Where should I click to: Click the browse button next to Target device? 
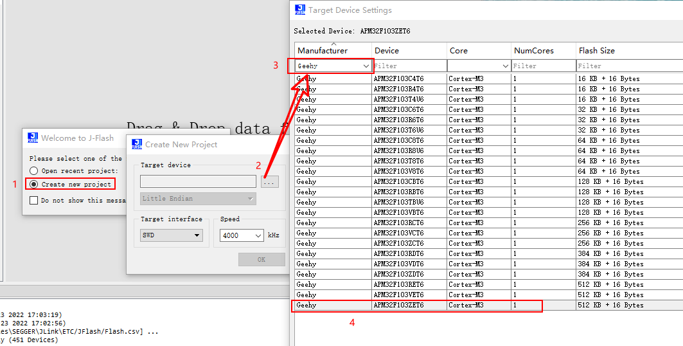click(270, 182)
